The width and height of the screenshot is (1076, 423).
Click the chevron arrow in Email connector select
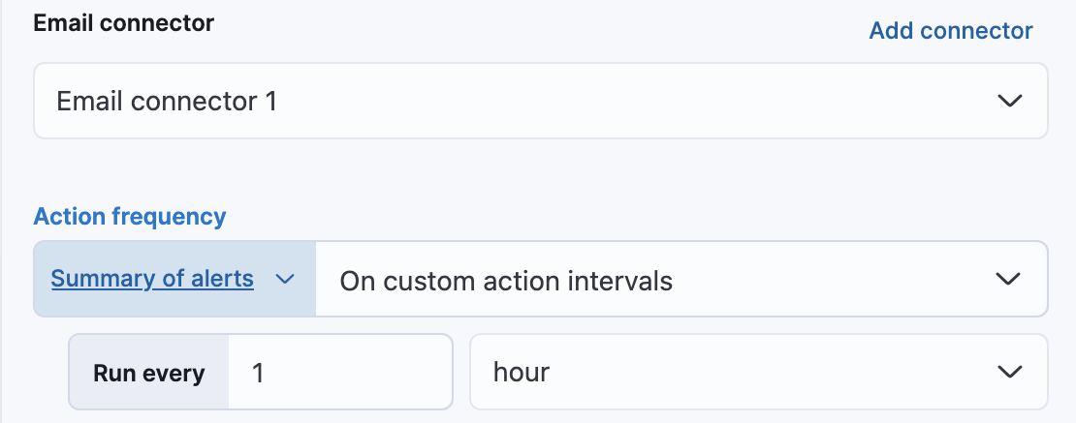1009,101
